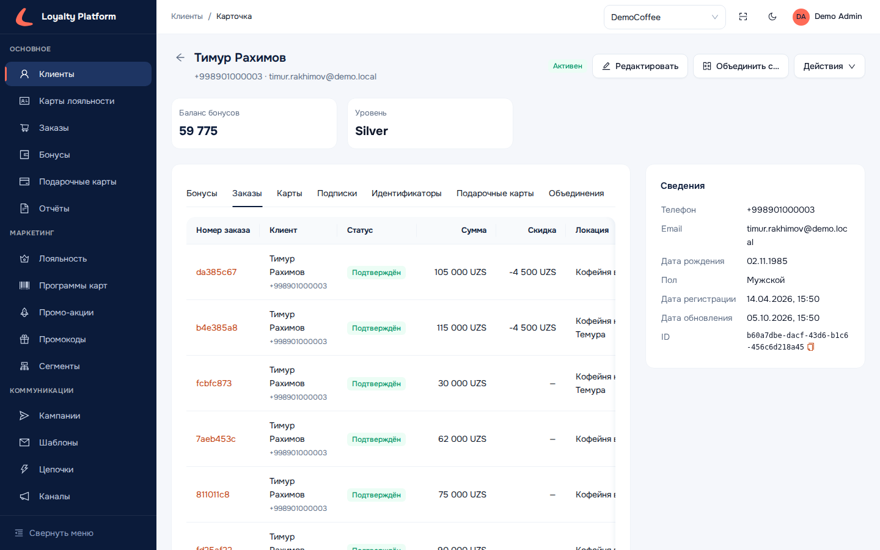Image resolution: width=880 pixels, height=550 pixels.
Task: Open the DemoCoffee organization dropdown
Action: [665, 17]
